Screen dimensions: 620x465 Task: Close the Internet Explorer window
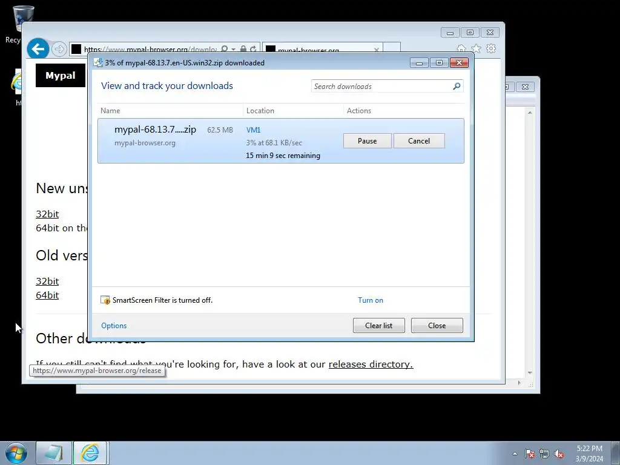click(x=490, y=33)
